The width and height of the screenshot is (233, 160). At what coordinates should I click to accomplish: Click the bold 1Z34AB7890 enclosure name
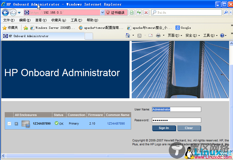coord(42,123)
